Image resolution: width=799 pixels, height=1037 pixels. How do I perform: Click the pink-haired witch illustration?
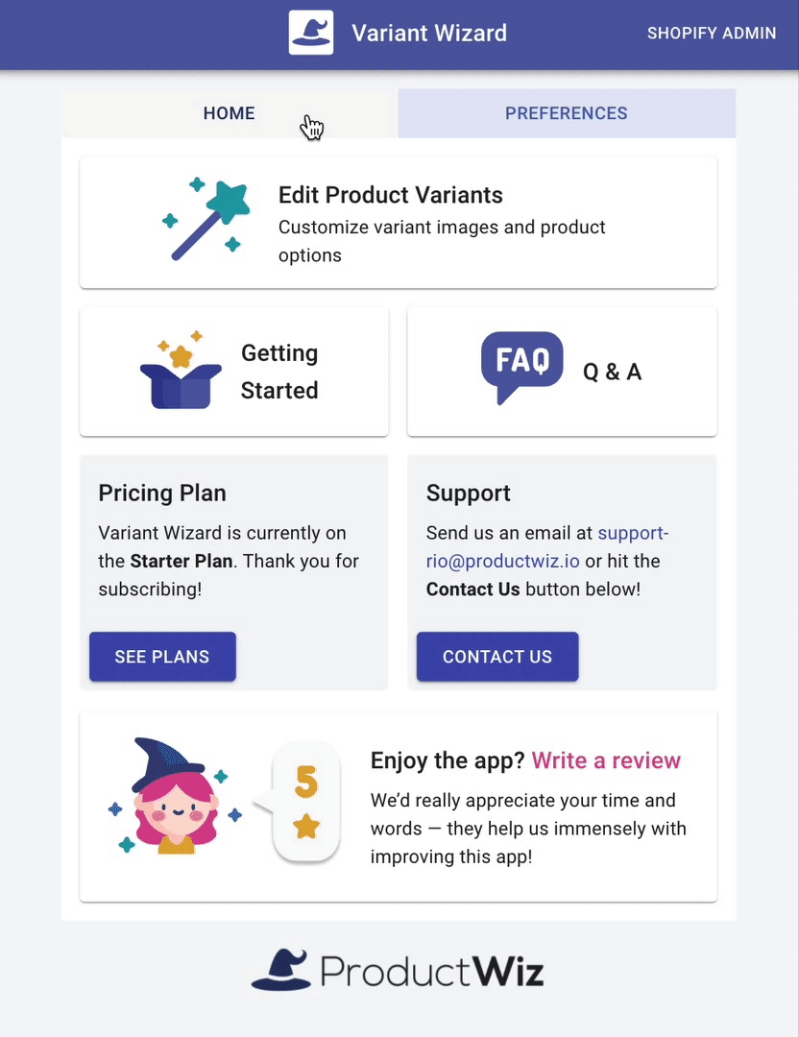[x=175, y=796]
